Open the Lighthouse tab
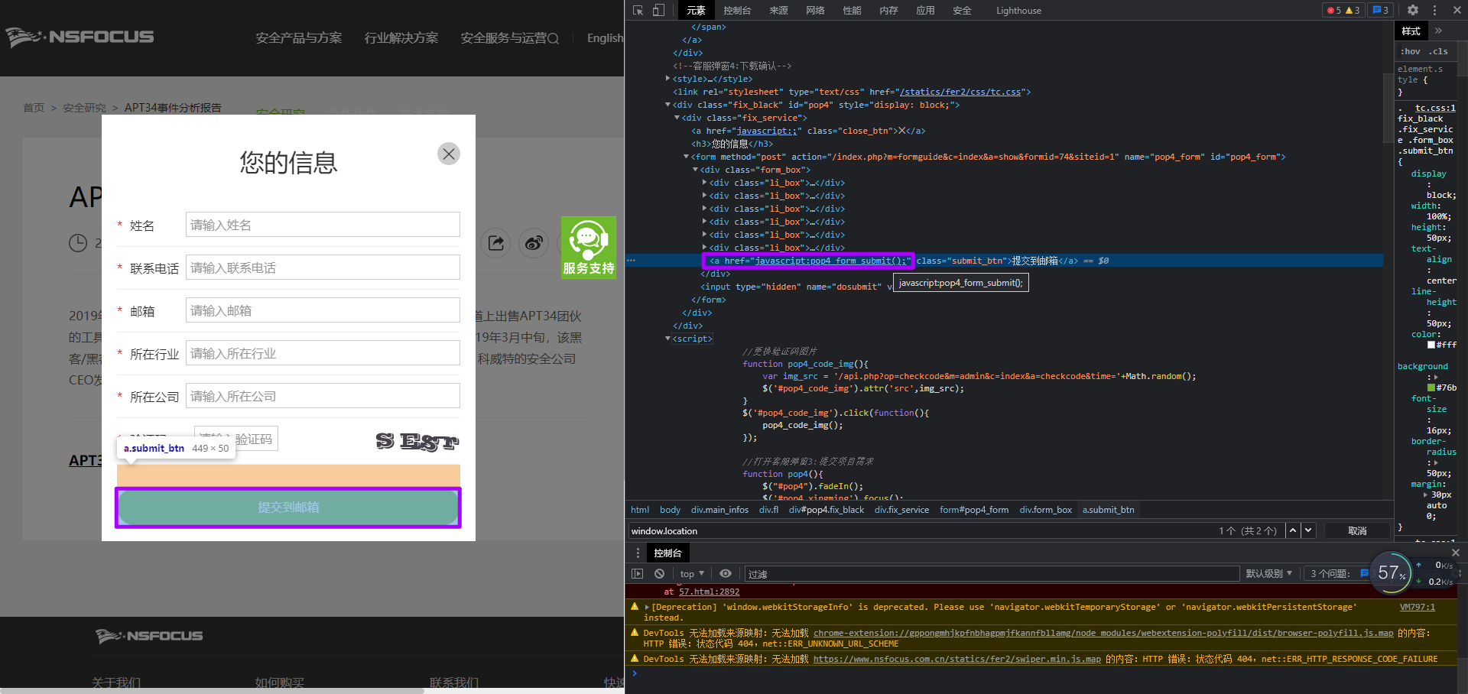 [x=1018, y=11]
